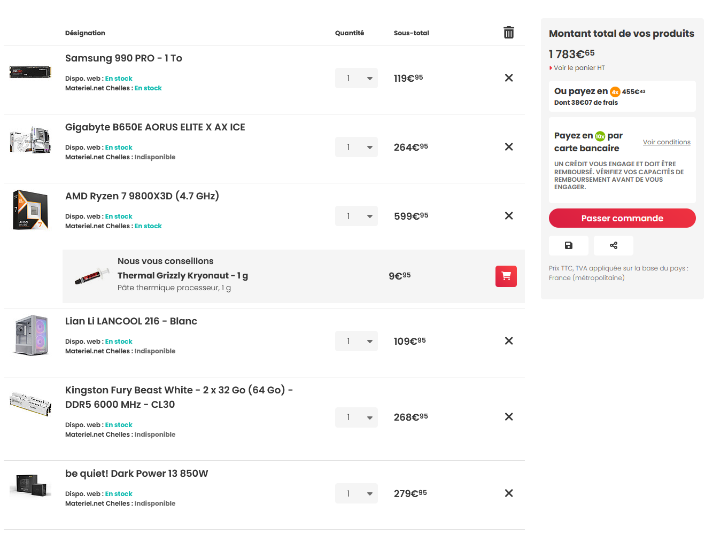Click the Thermal Grizzly paste thumbnail
This screenshot has height=542, width=705.
[x=91, y=276]
